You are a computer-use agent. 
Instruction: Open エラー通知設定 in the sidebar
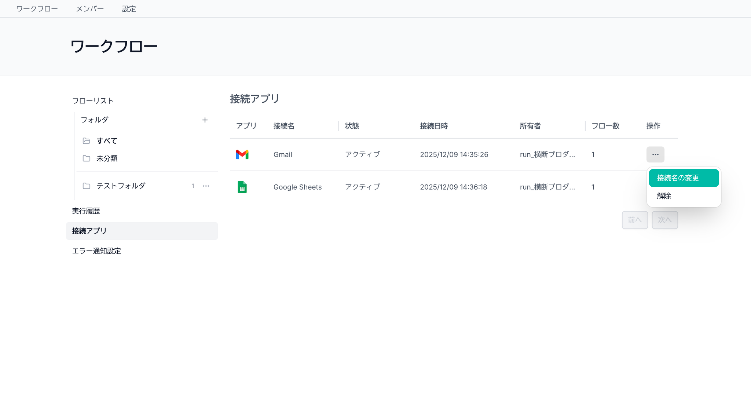pyautogui.click(x=96, y=251)
